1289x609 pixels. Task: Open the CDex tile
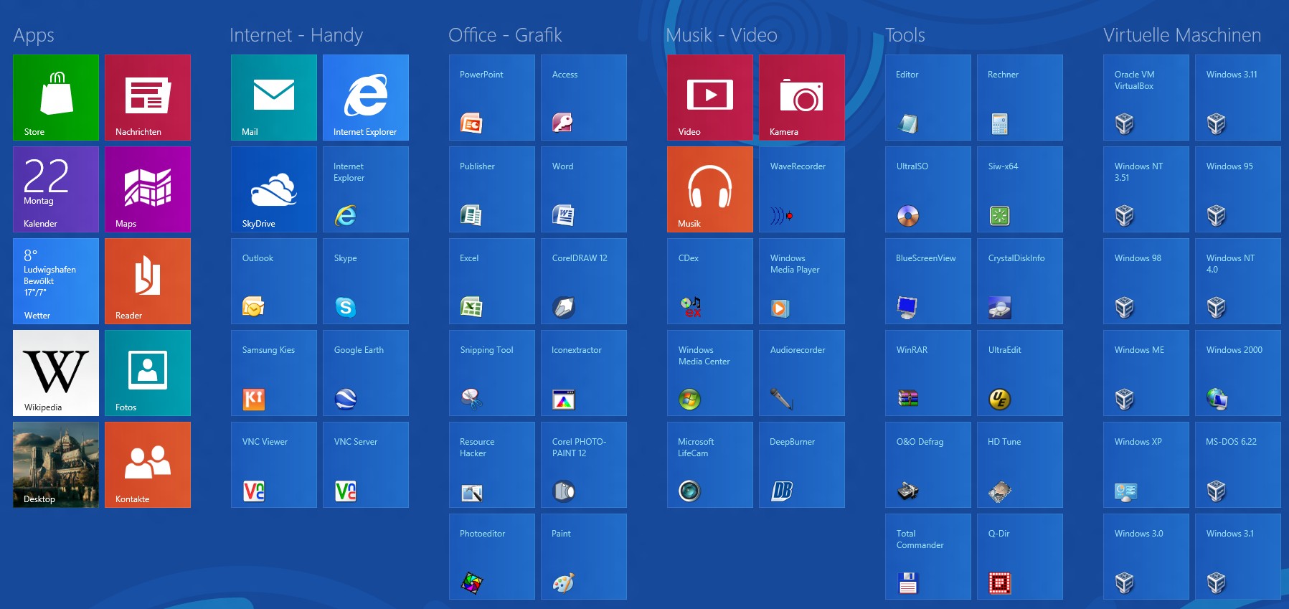click(x=710, y=281)
